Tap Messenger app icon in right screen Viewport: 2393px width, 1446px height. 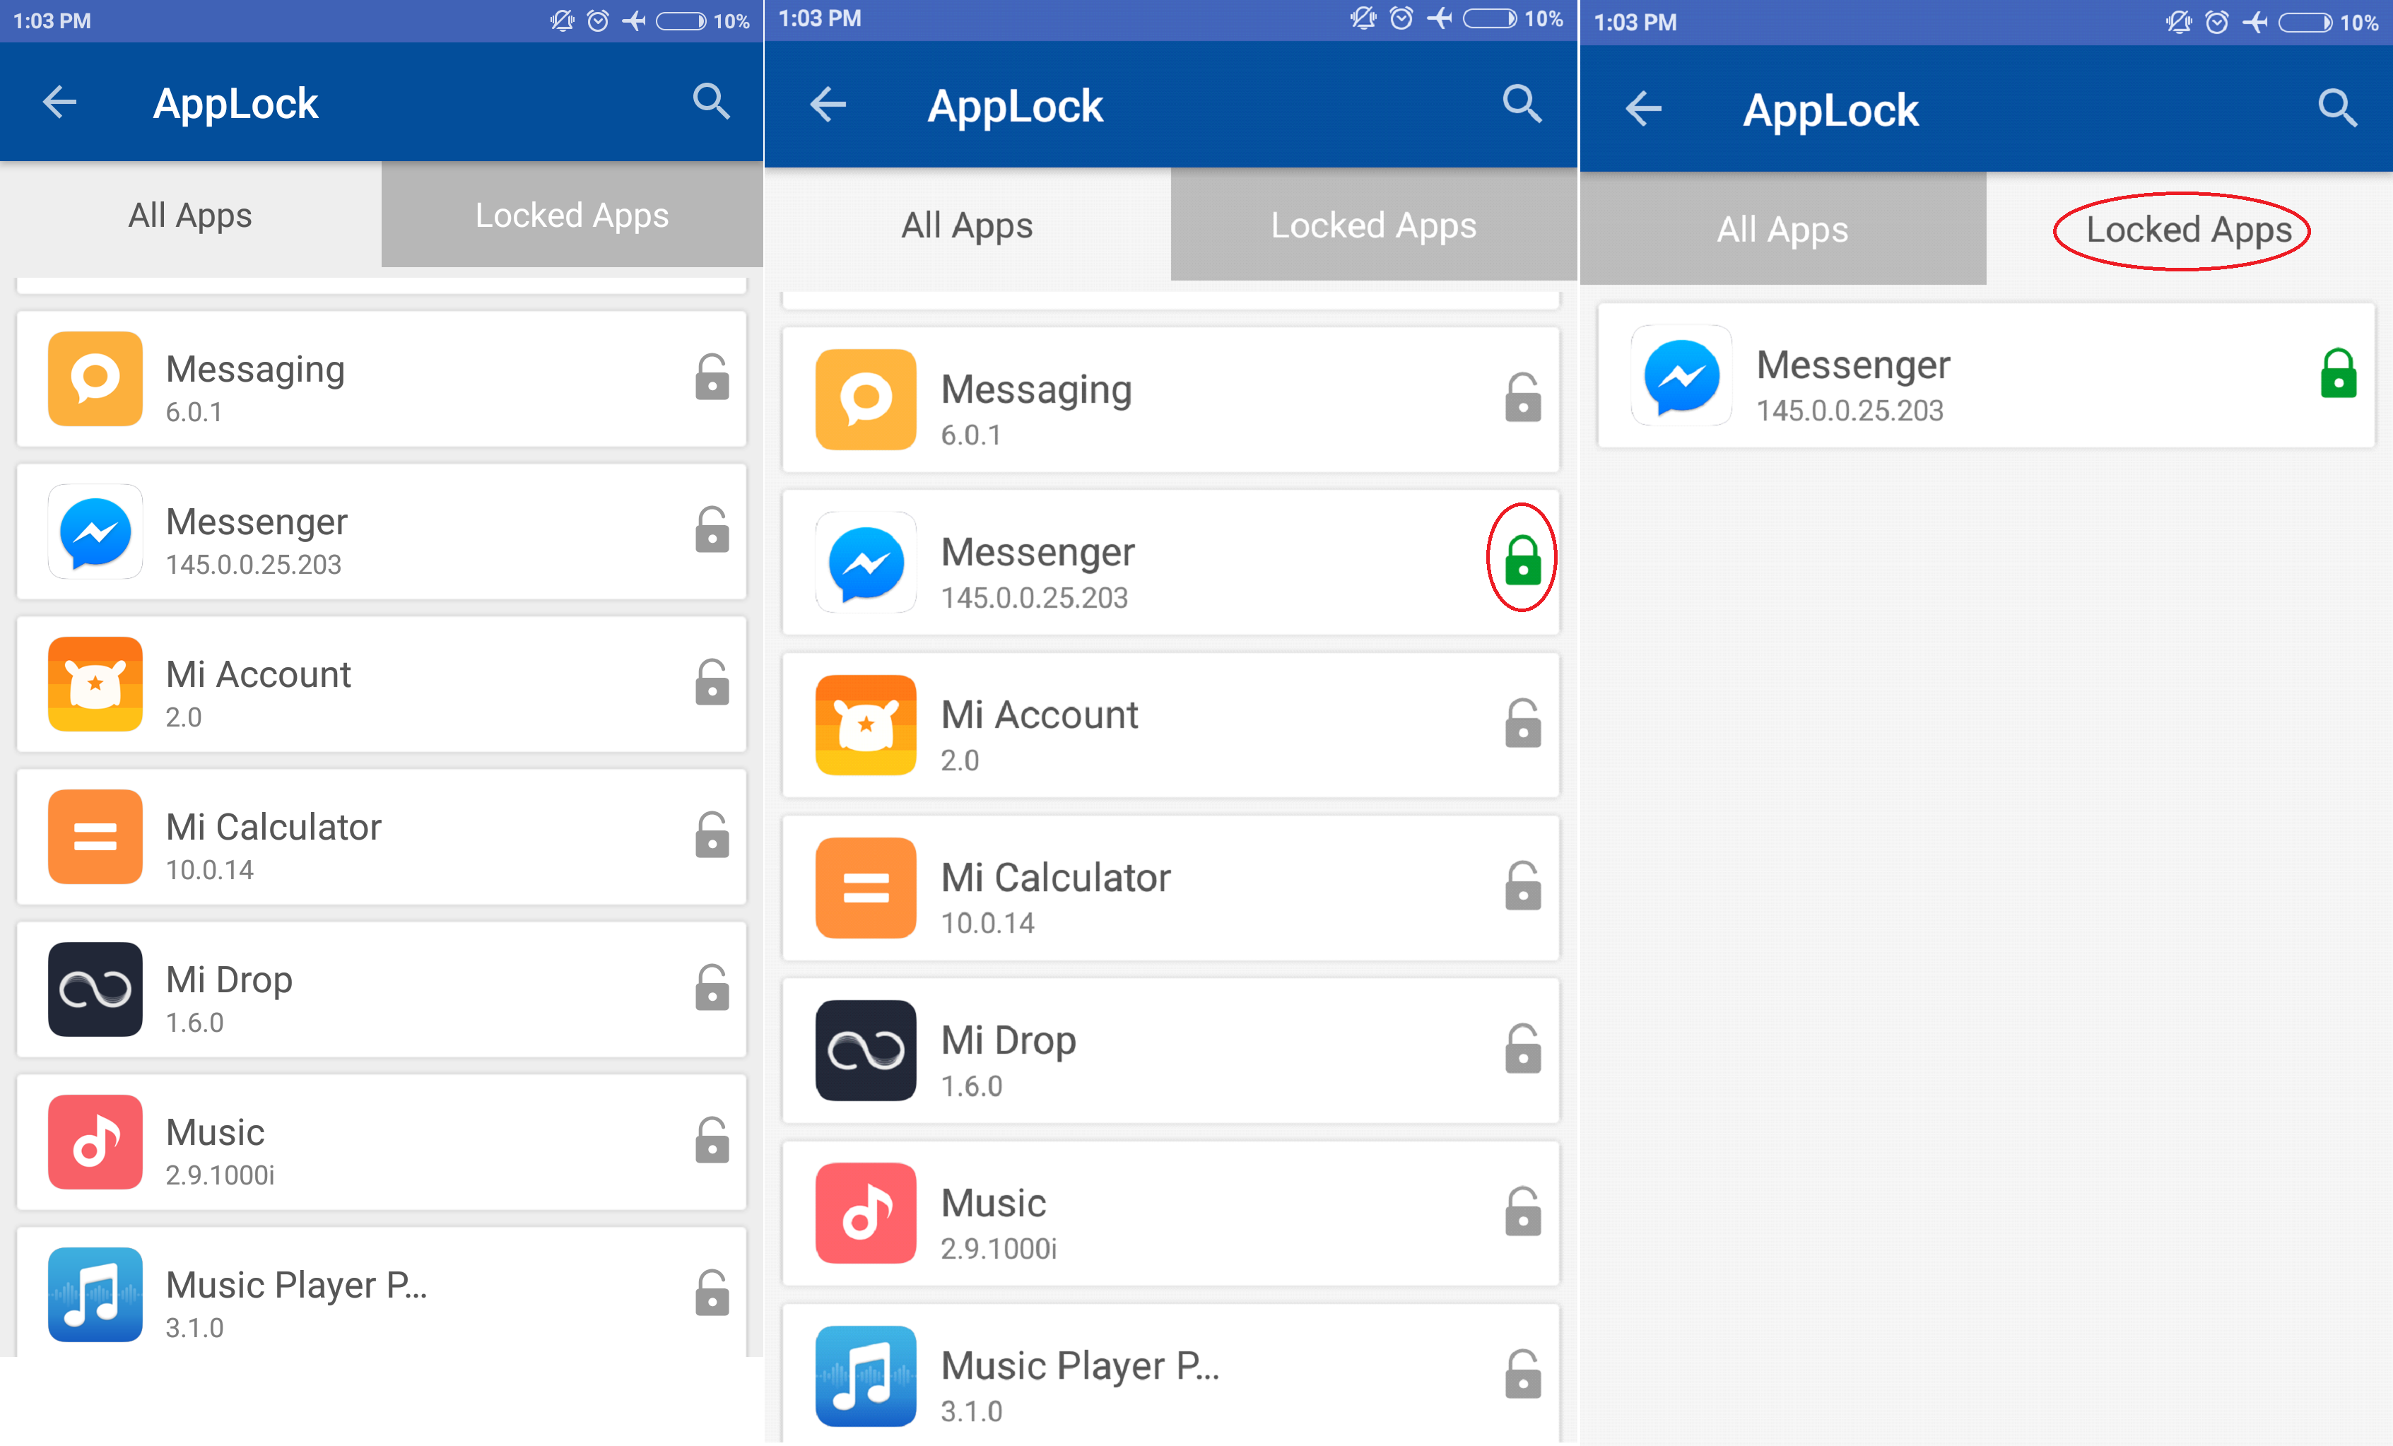click(x=1681, y=375)
